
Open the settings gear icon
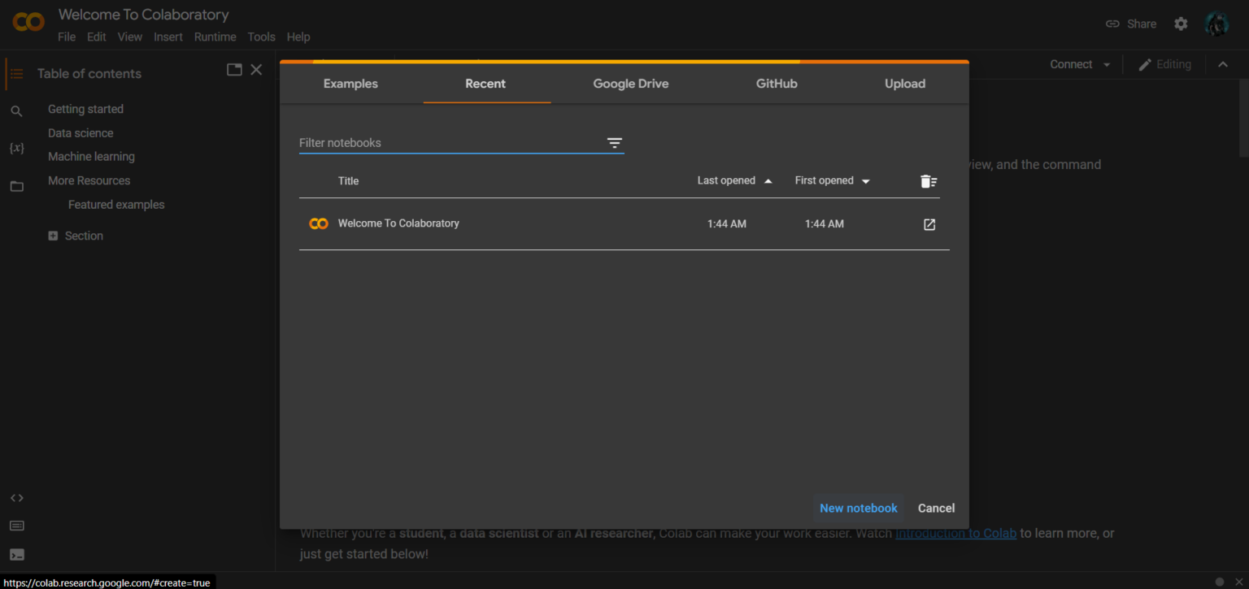pyautogui.click(x=1181, y=24)
